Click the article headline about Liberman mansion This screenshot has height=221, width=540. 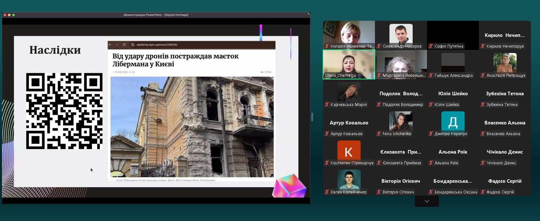click(x=175, y=60)
